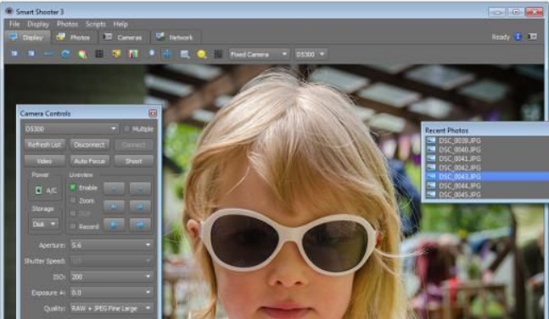This screenshot has width=549, height=319.
Task: Click the file icon beside DSC_0039.JPG
Action: (x=431, y=140)
